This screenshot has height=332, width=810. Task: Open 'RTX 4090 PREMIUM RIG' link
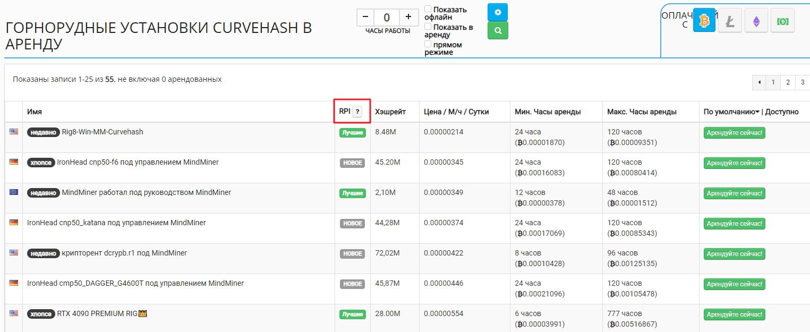click(x=97, y=313)
